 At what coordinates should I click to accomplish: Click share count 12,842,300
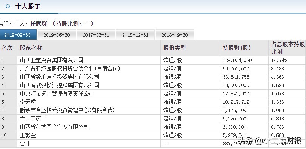coord(236,94)
